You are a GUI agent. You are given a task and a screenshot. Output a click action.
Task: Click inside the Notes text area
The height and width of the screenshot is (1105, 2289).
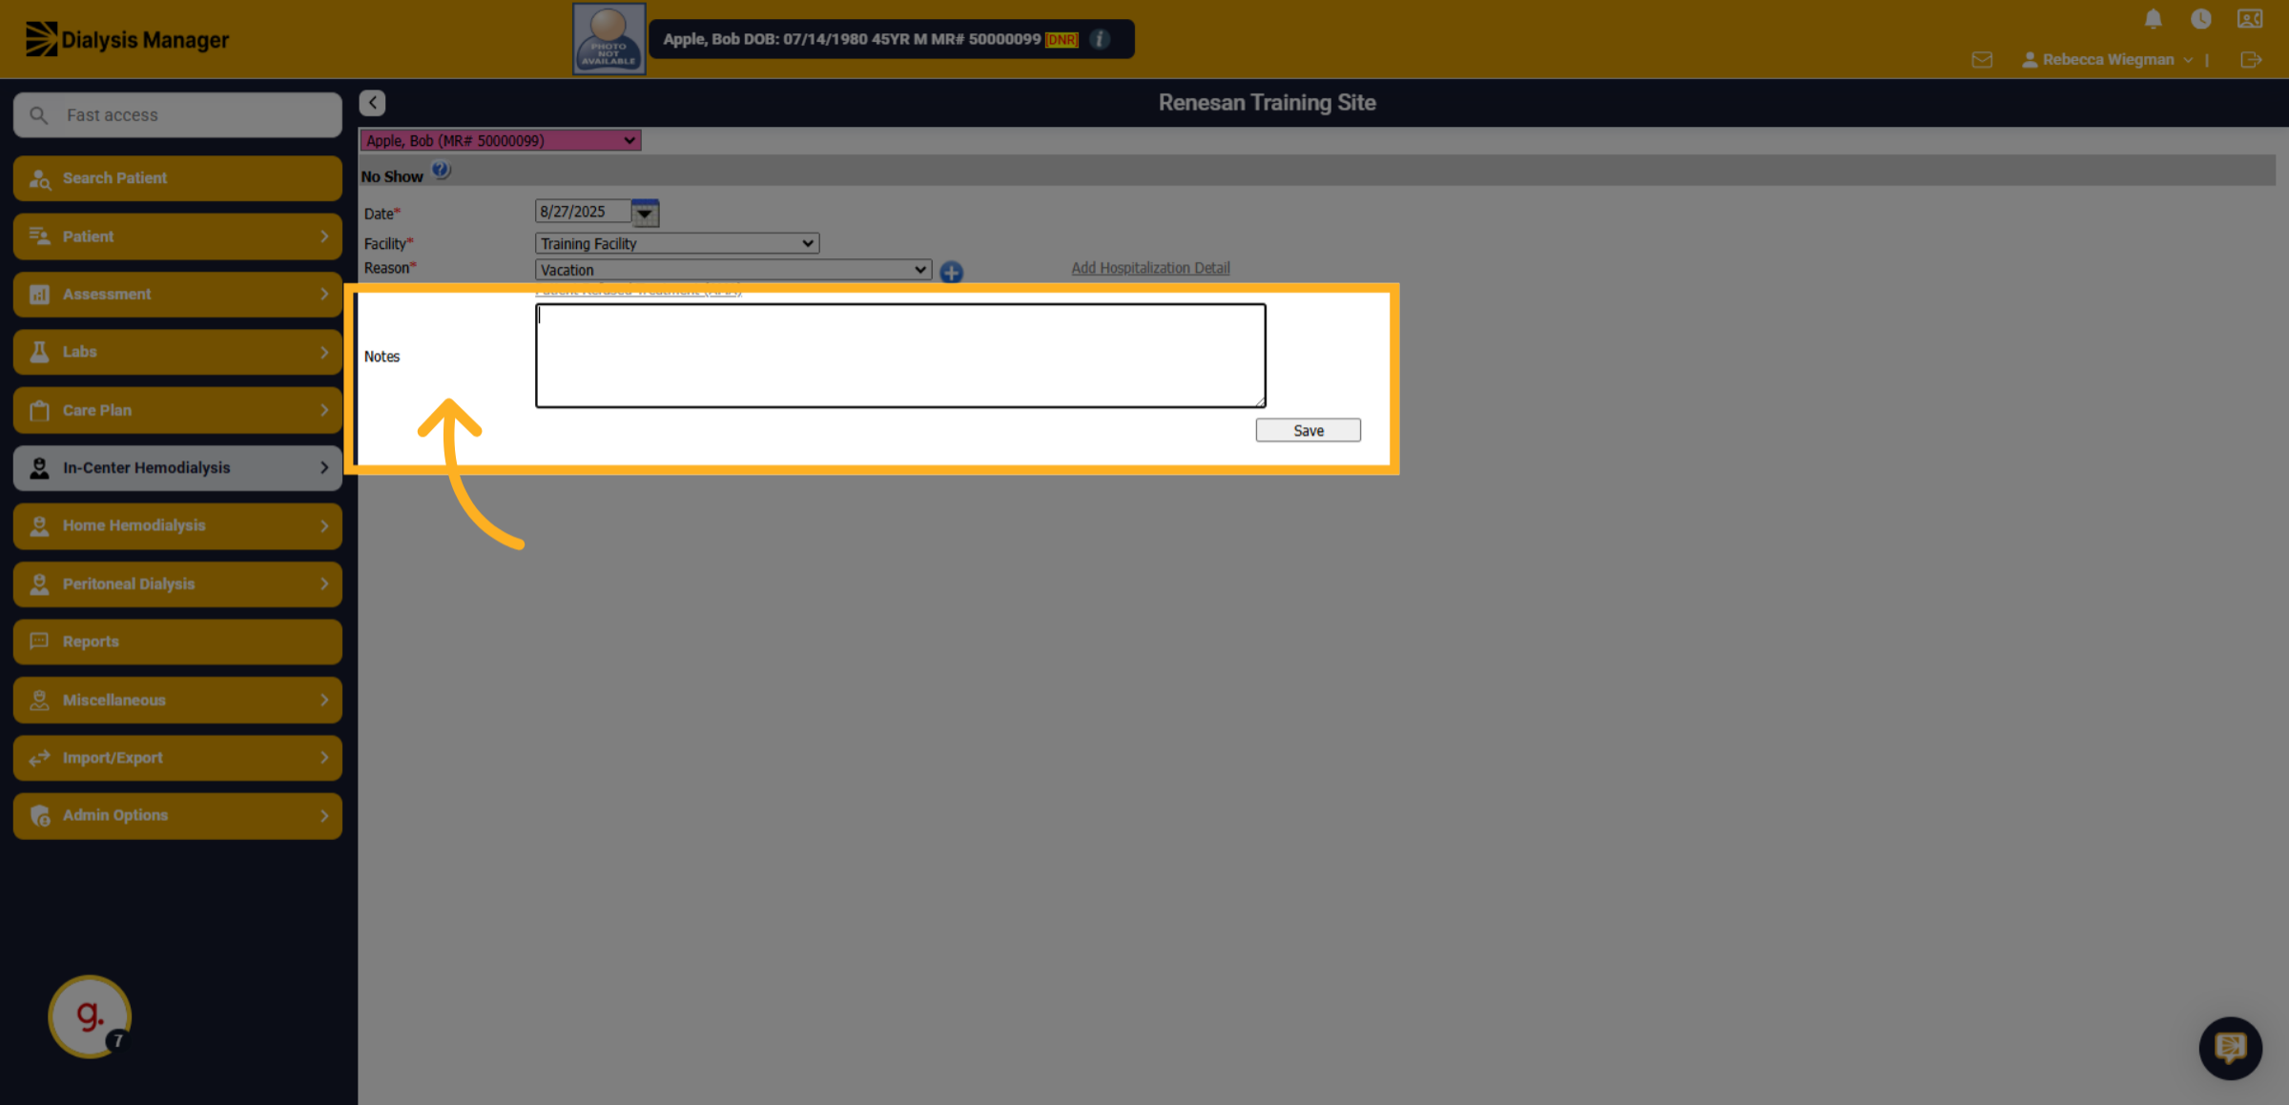click(900, 356)
